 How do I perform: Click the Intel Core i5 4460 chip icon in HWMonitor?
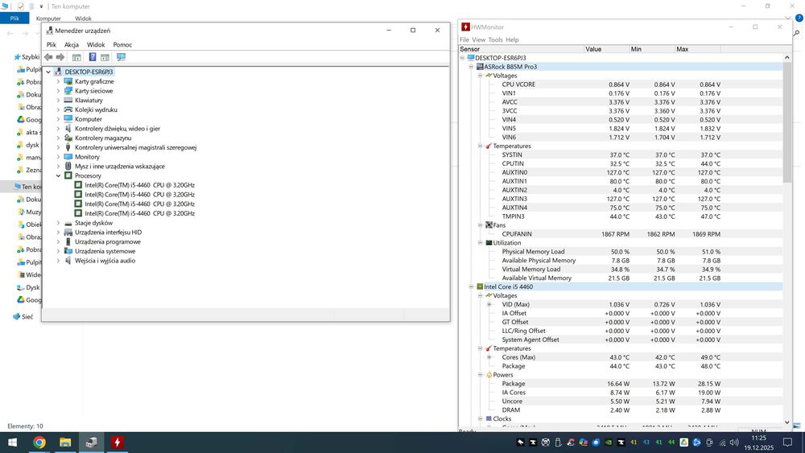(x=480, y=286)
